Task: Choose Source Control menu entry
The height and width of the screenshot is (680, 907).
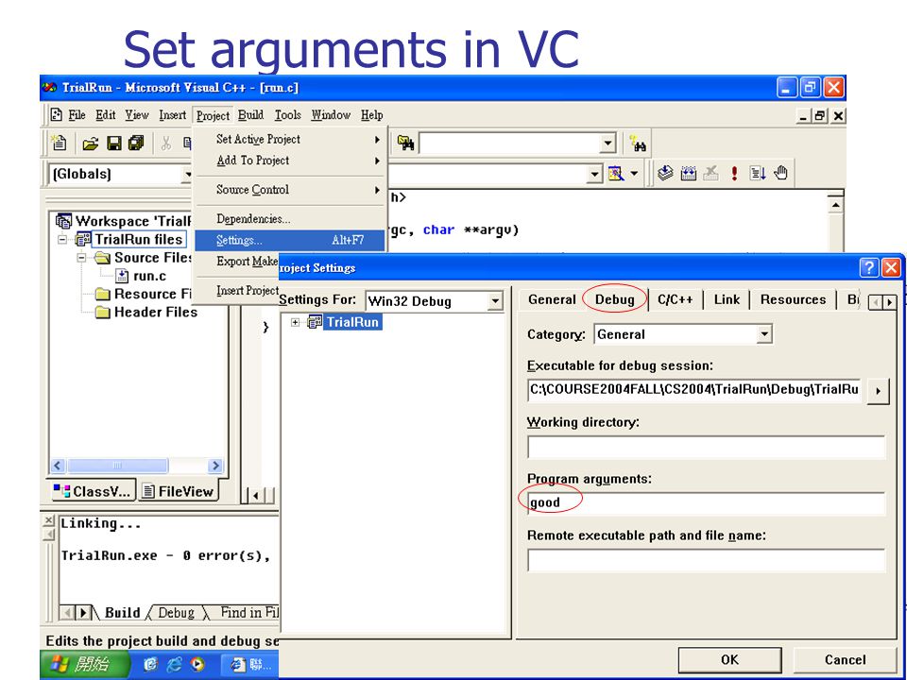Action: (x=290, y=190)
